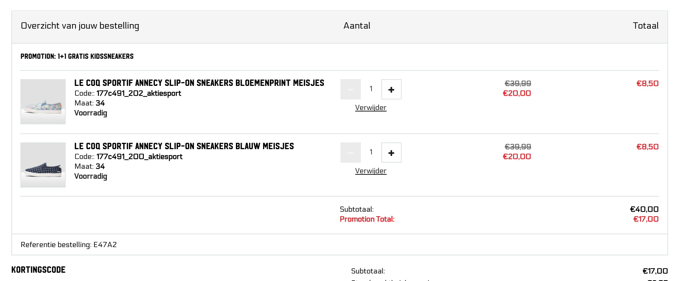The height and width of the screenshot is (281, 684).
Task: Click the Overzicht van jouw bestelling header
Action: (80, 26)
